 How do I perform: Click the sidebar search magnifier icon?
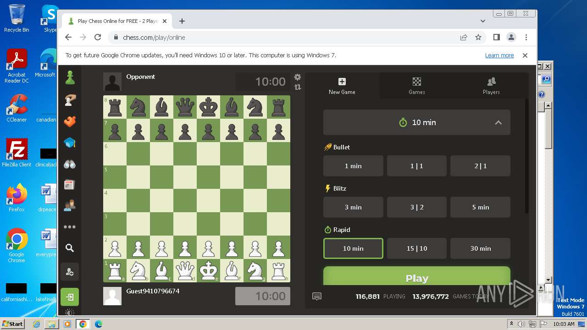(x=70, y=248)
